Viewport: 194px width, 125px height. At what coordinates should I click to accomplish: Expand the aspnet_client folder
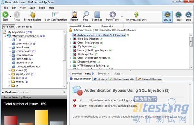[9, 74]
